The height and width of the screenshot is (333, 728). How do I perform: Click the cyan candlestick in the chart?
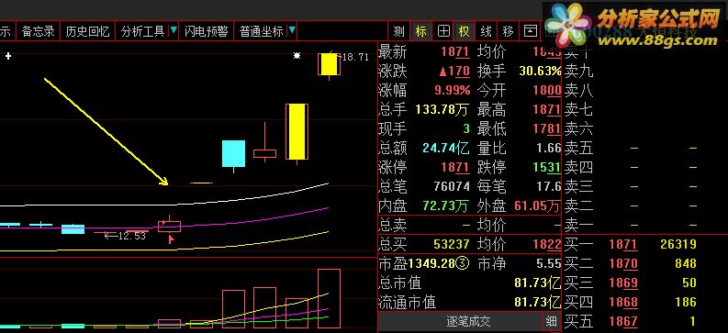[x=233, y=153]
